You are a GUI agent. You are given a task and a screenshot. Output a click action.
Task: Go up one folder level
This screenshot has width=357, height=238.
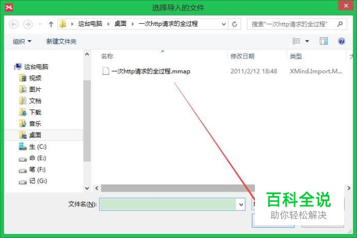pyautogui.click(x=51, y=24)
